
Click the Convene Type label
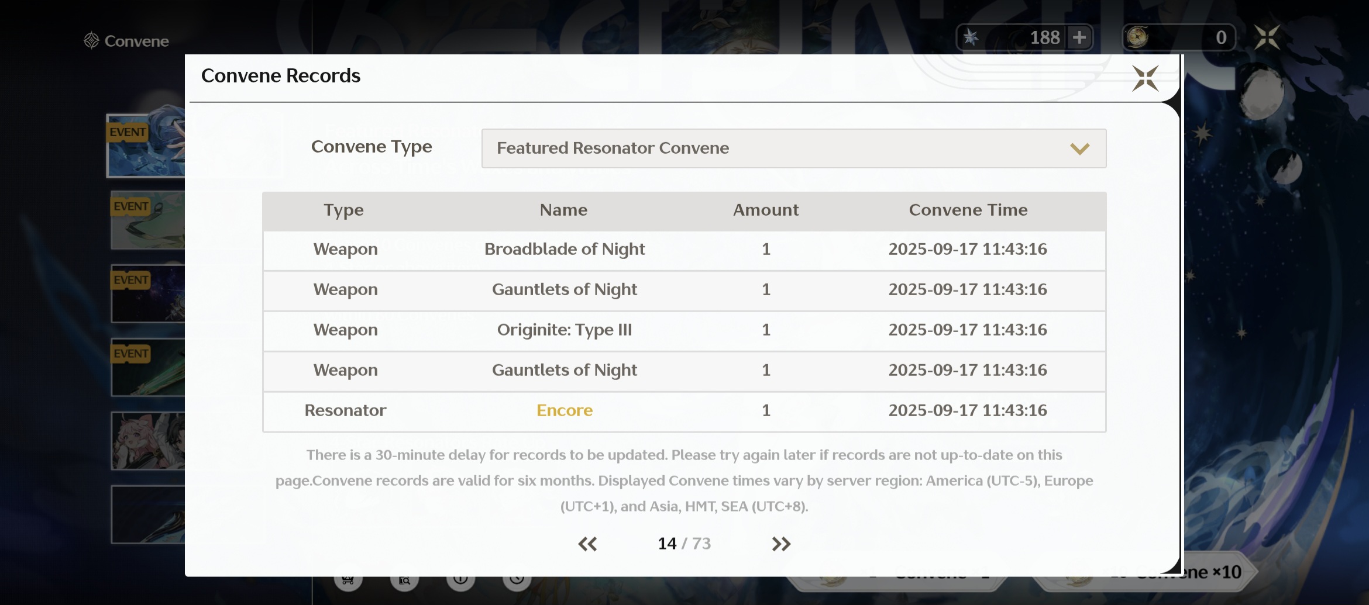pyautogui.click(x=372, y=147)
